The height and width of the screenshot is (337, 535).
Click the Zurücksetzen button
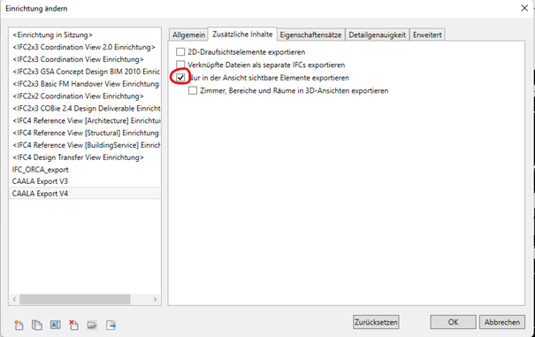point(376,322)
